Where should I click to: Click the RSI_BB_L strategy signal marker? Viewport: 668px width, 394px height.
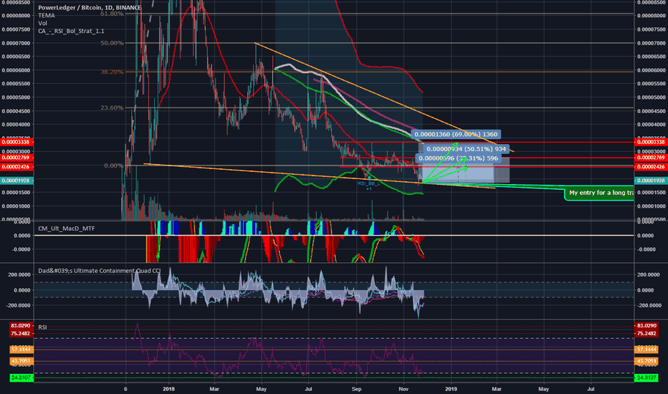click(368, 183)
